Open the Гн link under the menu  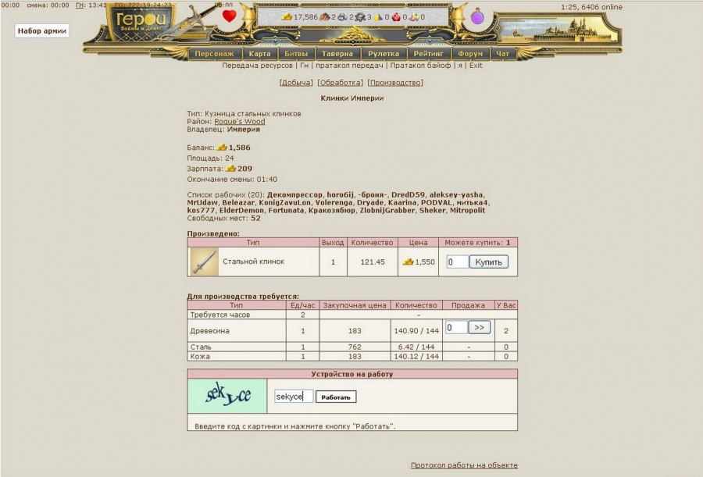click(x=305, y=66)
